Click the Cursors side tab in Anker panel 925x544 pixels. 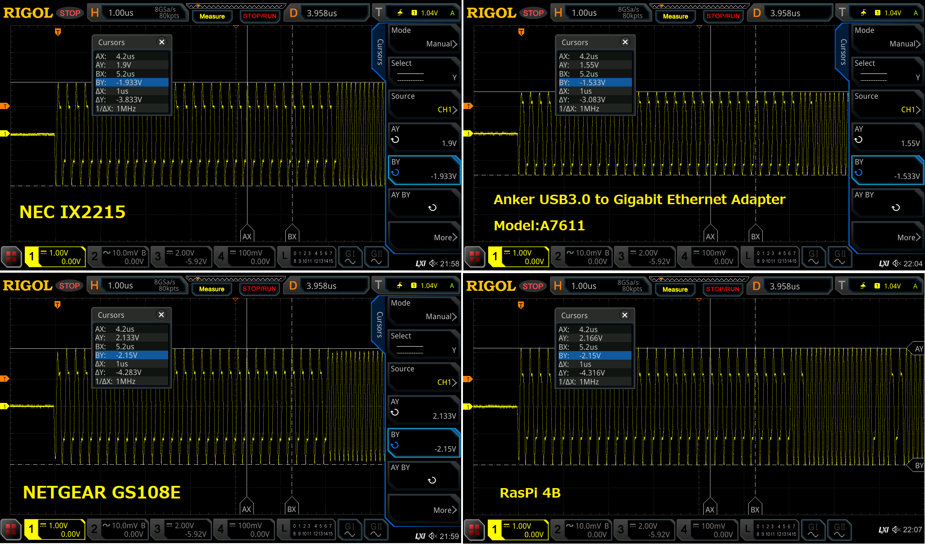[843, 52]
